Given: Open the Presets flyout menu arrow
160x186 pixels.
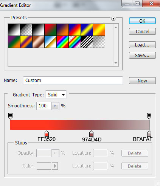Looking at the screenshot, I should click(113, 19).
